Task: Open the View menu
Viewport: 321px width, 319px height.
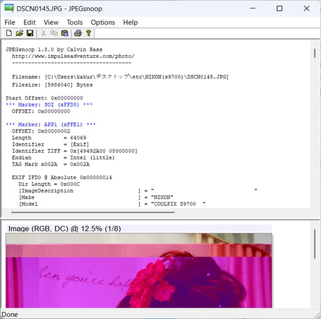Action: click(x=51, y=22)
